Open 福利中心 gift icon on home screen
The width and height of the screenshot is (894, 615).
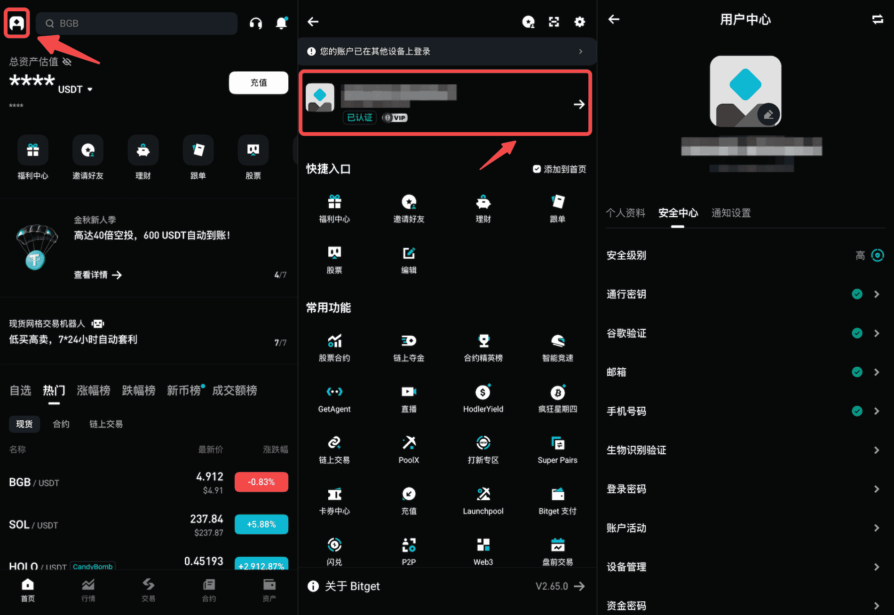(x=33, y=150)
